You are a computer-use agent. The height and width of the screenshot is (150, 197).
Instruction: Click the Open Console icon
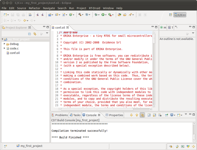click(179, 115)
